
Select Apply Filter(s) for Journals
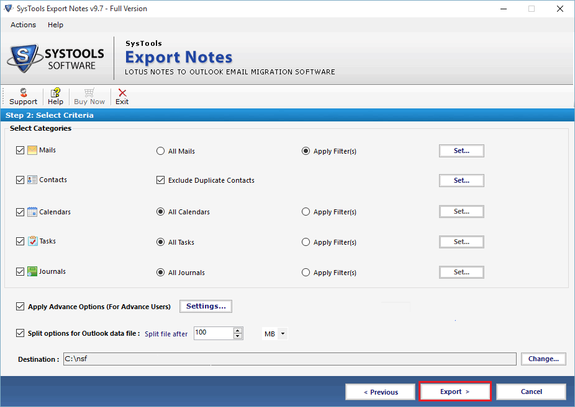(x=306, y=273)
